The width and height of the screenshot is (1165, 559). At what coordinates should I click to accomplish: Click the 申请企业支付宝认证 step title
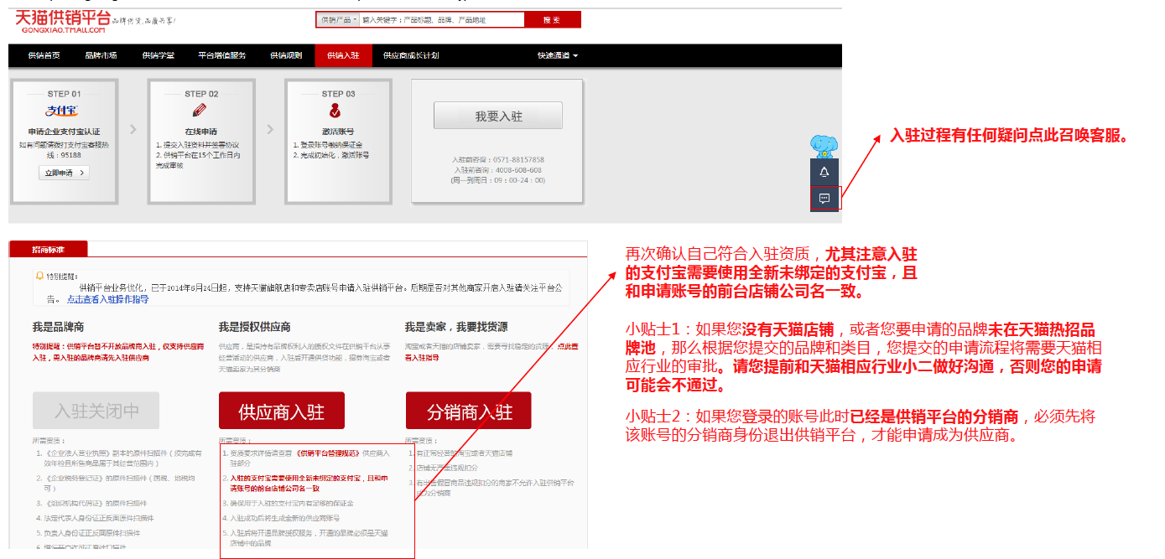click(64, 132)
